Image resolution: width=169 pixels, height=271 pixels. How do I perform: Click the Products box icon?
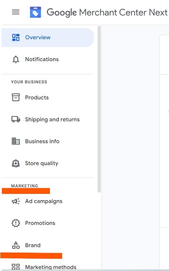16,97
